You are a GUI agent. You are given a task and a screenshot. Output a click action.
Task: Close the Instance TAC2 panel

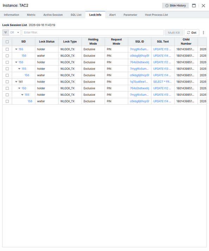tap(203, 6)
